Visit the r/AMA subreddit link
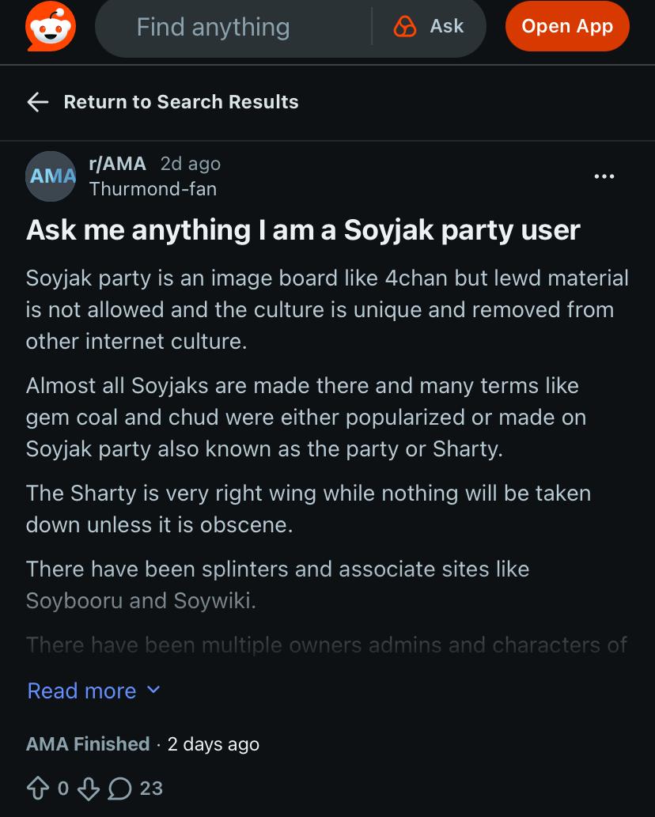Screen dimensions: 655x817 [118, 164]
